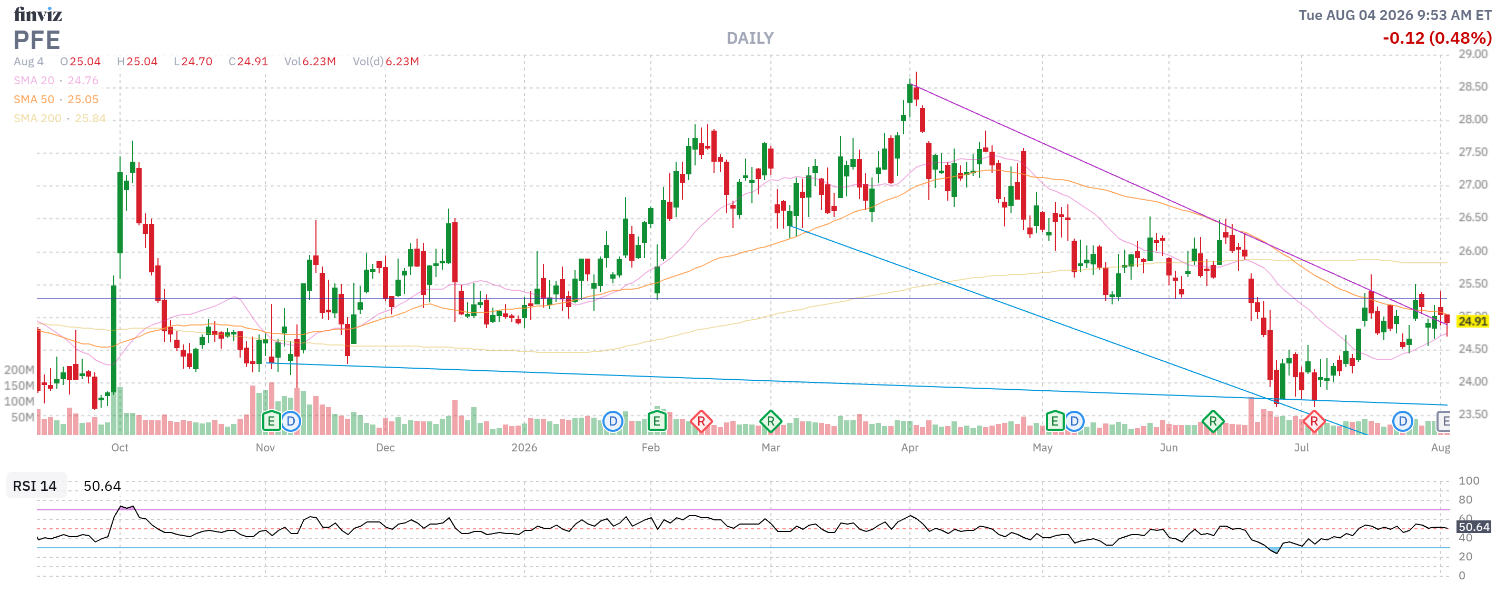1506x592 pixels.
Task: Click the 27.00 price axis label
Action: [1473, 185]
